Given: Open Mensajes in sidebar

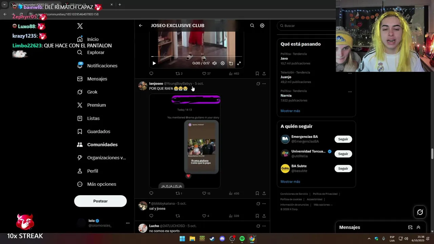Looking at the screenshot, I should (x=92, y=79).
